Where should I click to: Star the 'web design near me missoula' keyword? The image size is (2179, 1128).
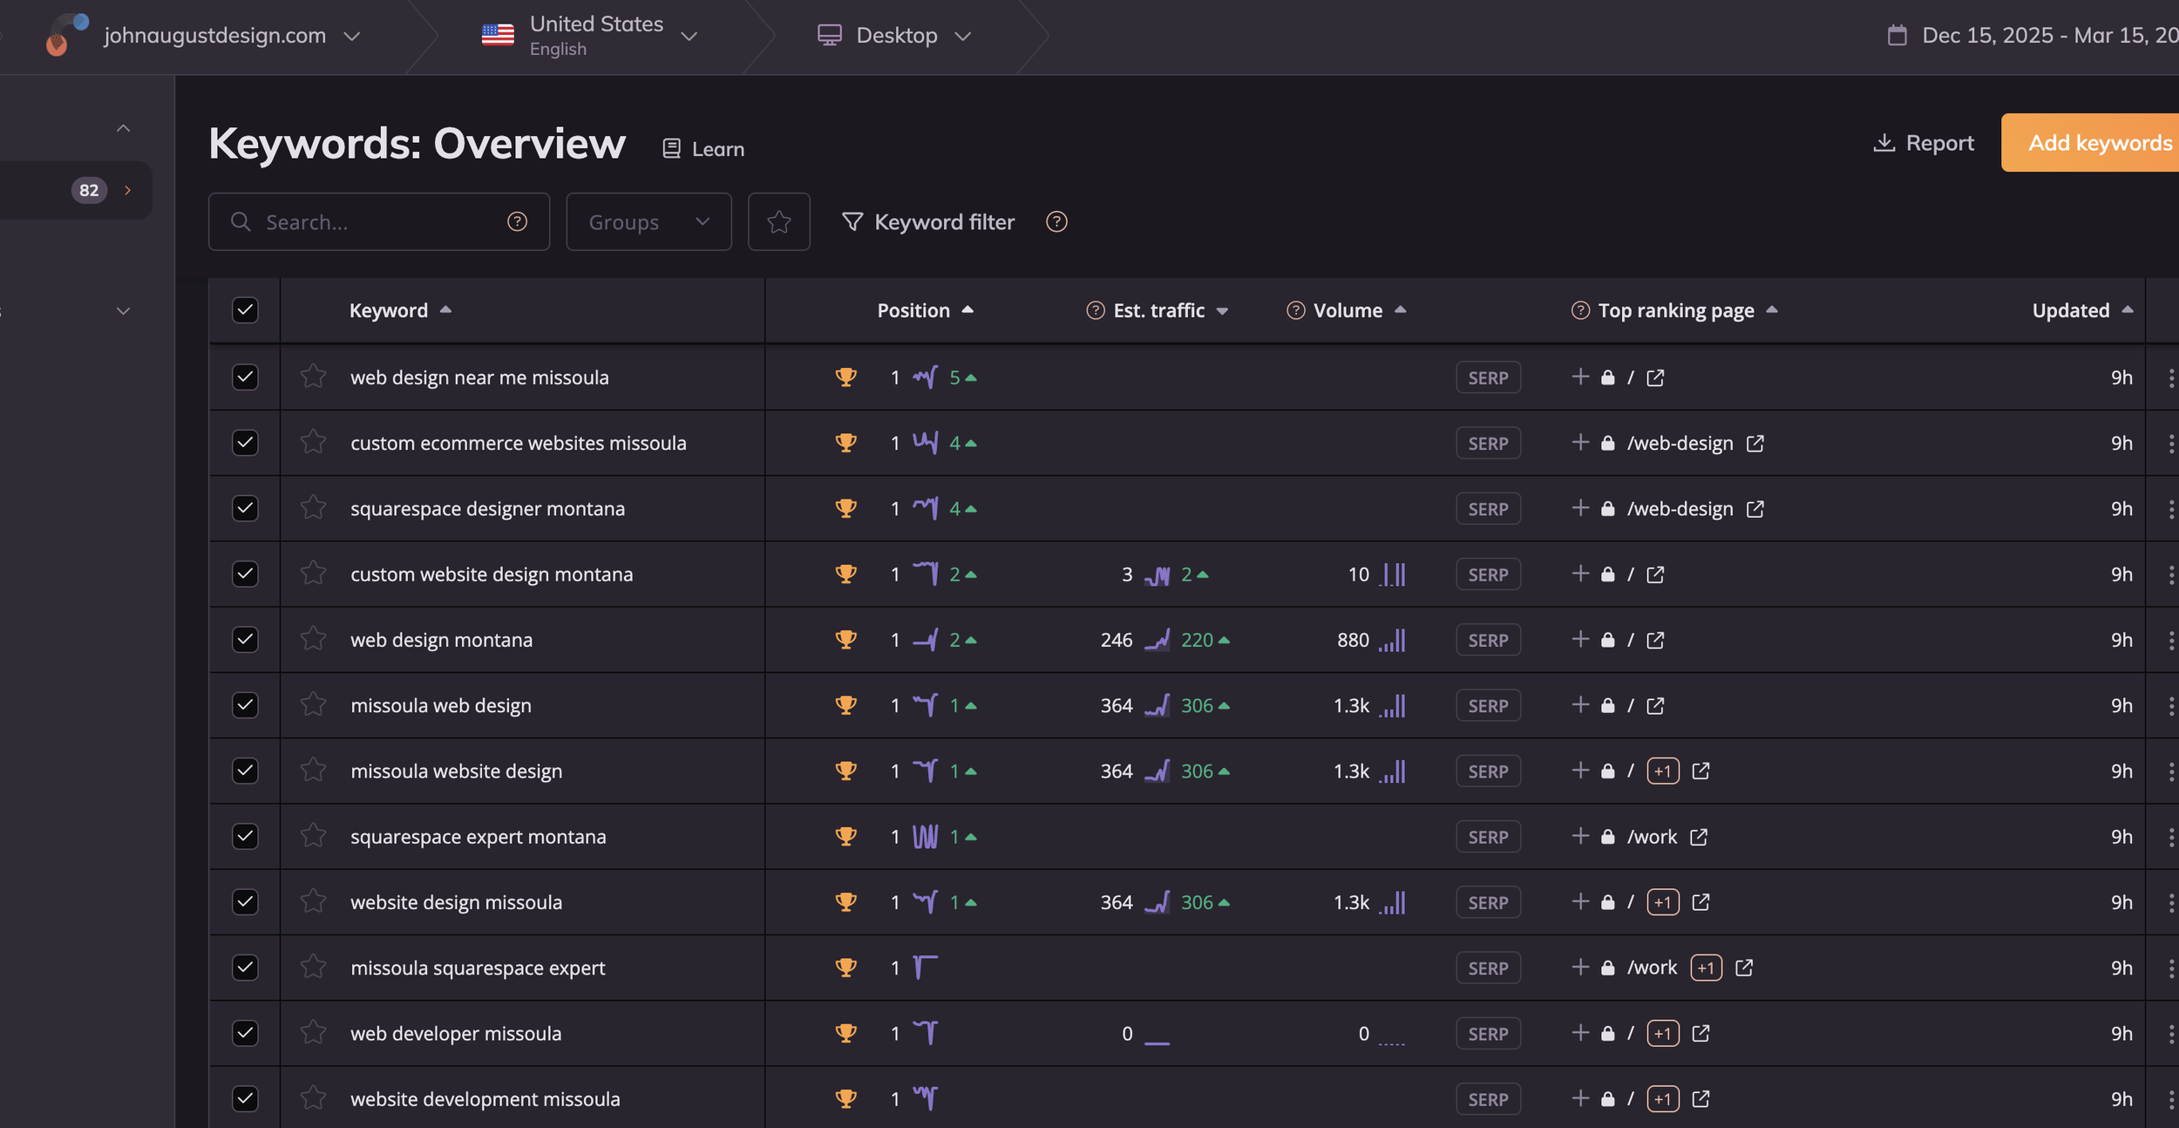tap(313, 377)
